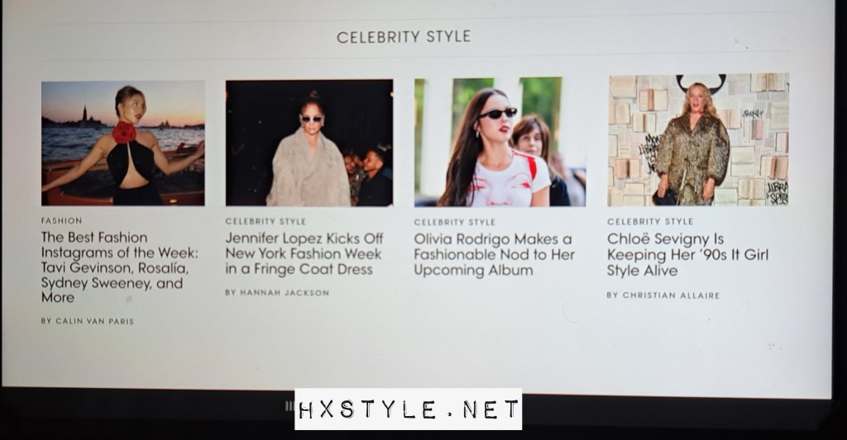Open The Best Fashion Instagrams of the Week article

[120, 267]
